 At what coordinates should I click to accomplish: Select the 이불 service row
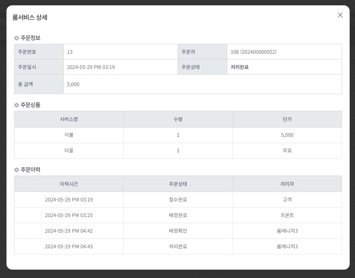click(x=69, y=135)
